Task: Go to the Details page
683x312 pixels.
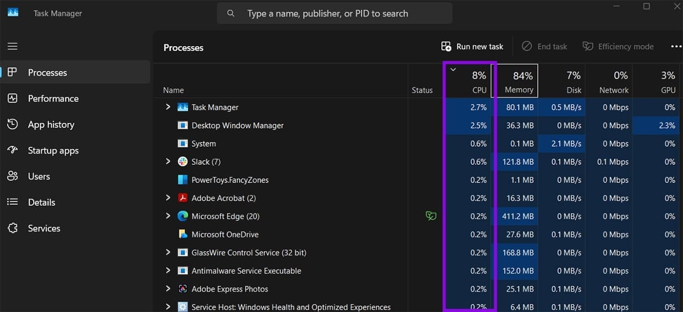Action: (75, 202)
